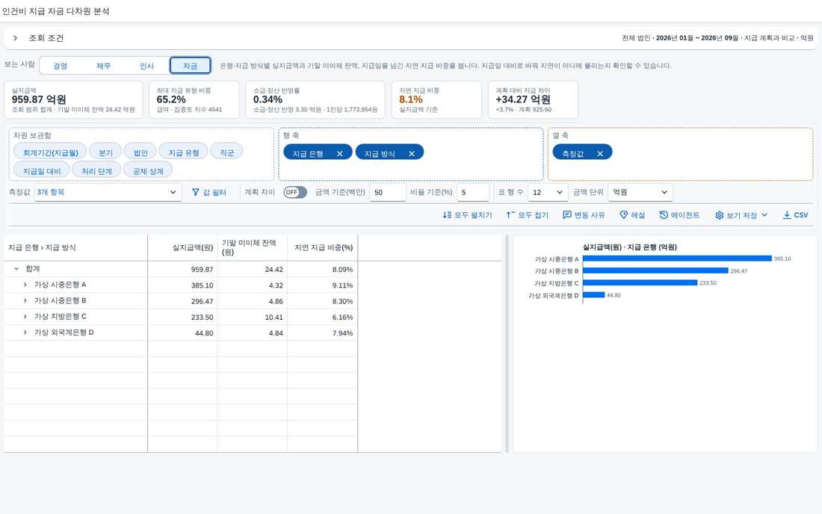Image resolution: width=822 pixels, height=514 pixels.
Task: Open the 측정값 3개 항목 dropdown
Action: point(108,192)
